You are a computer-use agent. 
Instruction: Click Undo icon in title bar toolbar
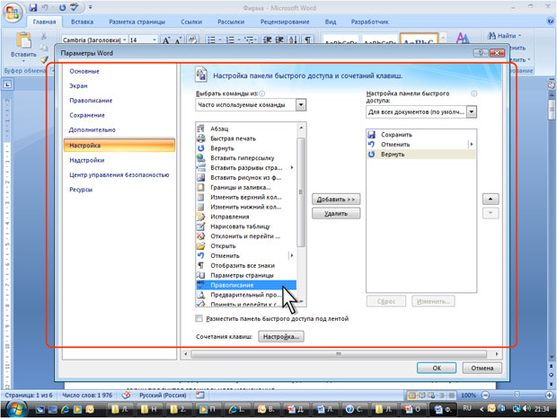(x=45, y=7)
